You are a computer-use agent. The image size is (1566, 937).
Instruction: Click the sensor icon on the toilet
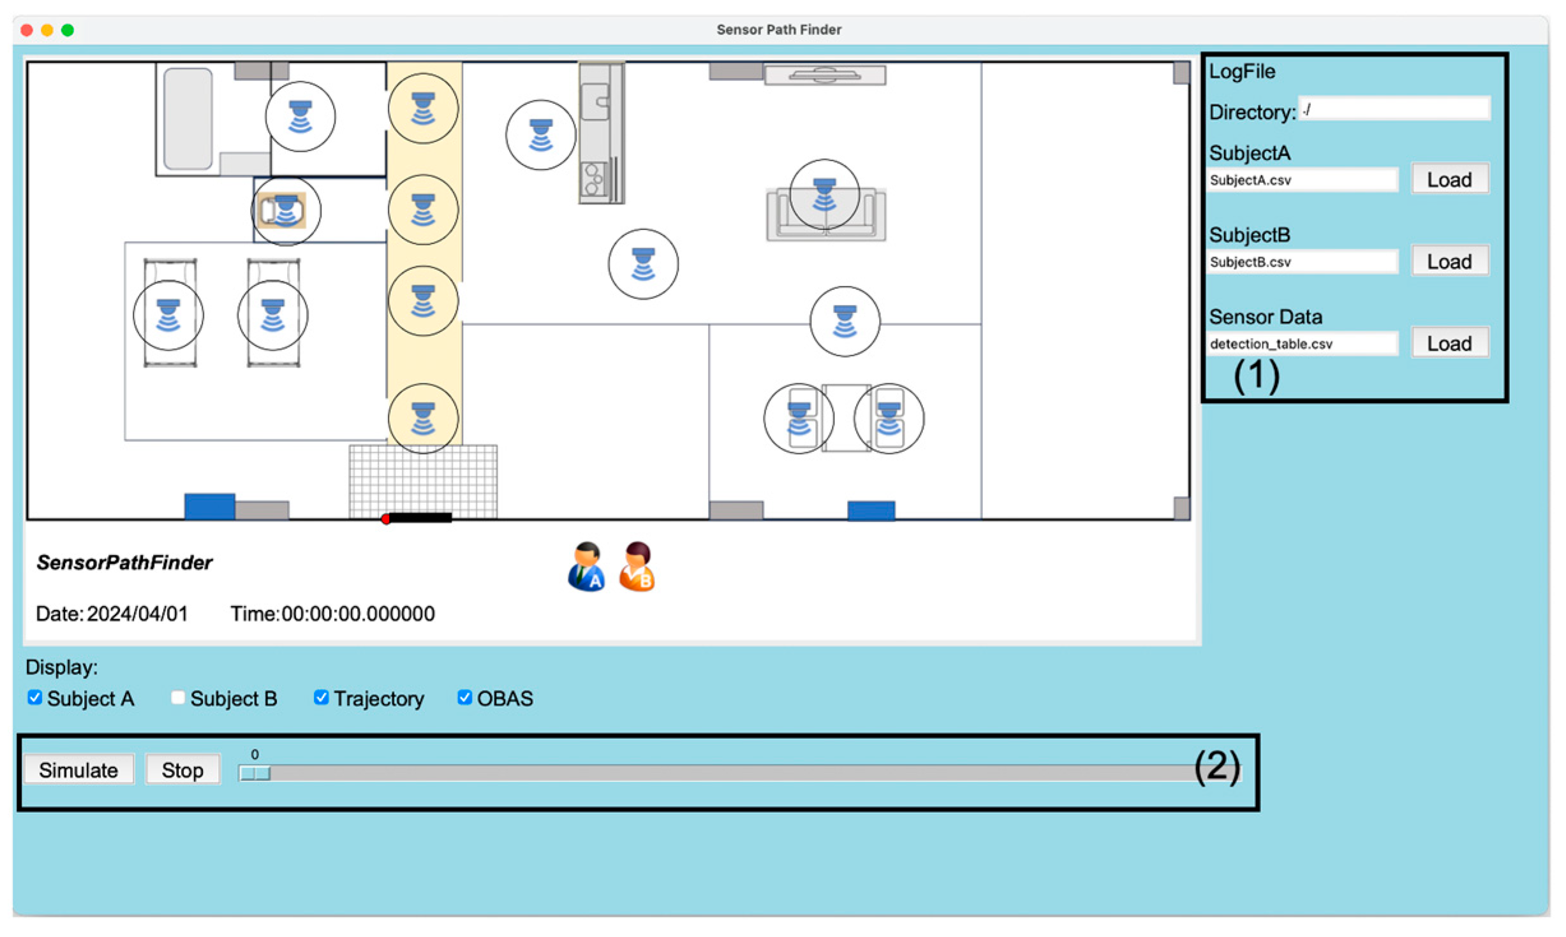click(286, 211)
